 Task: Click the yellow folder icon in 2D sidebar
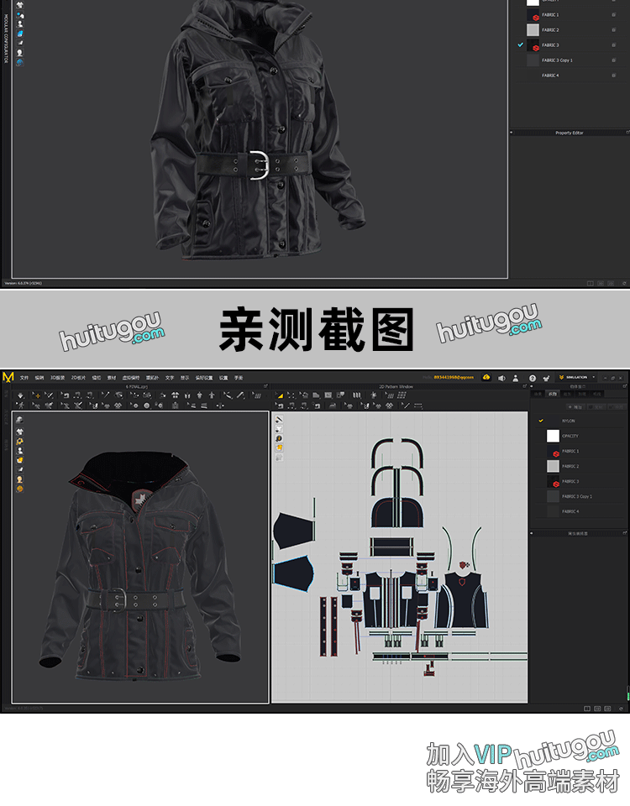tap(279, 447)
